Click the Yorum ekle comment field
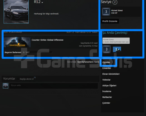Screen dimensions: 146x116 [x=54, y=86]
